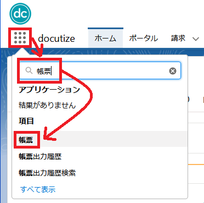Clear the search box with the X icon
This screenshot has width=204, height=203.
click(x=173, y=71)
